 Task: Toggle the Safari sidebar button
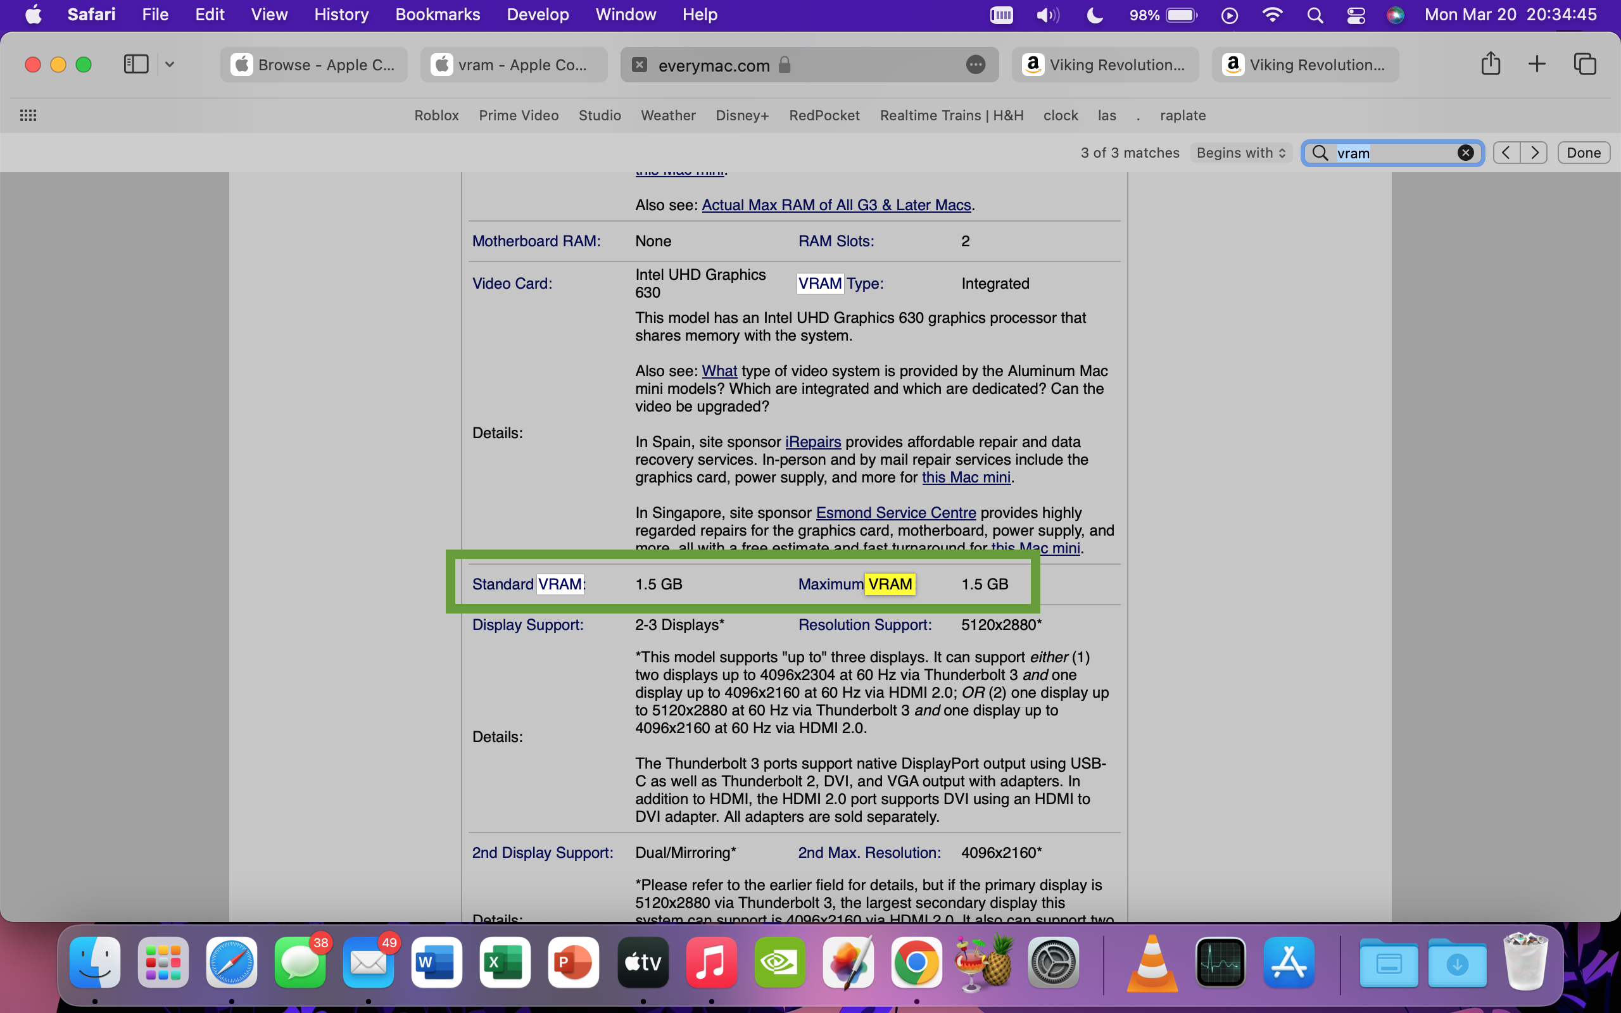click(136, 65)
